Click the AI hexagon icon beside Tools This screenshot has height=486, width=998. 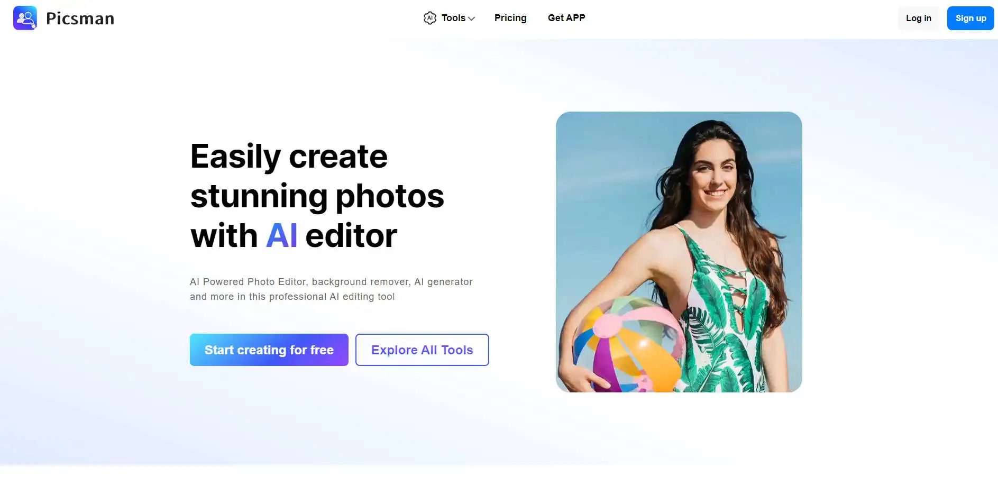click(x=430, y=18)
